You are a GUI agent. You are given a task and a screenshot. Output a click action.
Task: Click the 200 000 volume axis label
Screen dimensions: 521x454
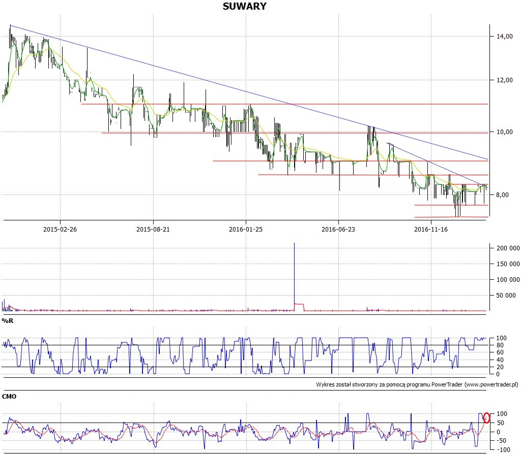coord(508,248)
